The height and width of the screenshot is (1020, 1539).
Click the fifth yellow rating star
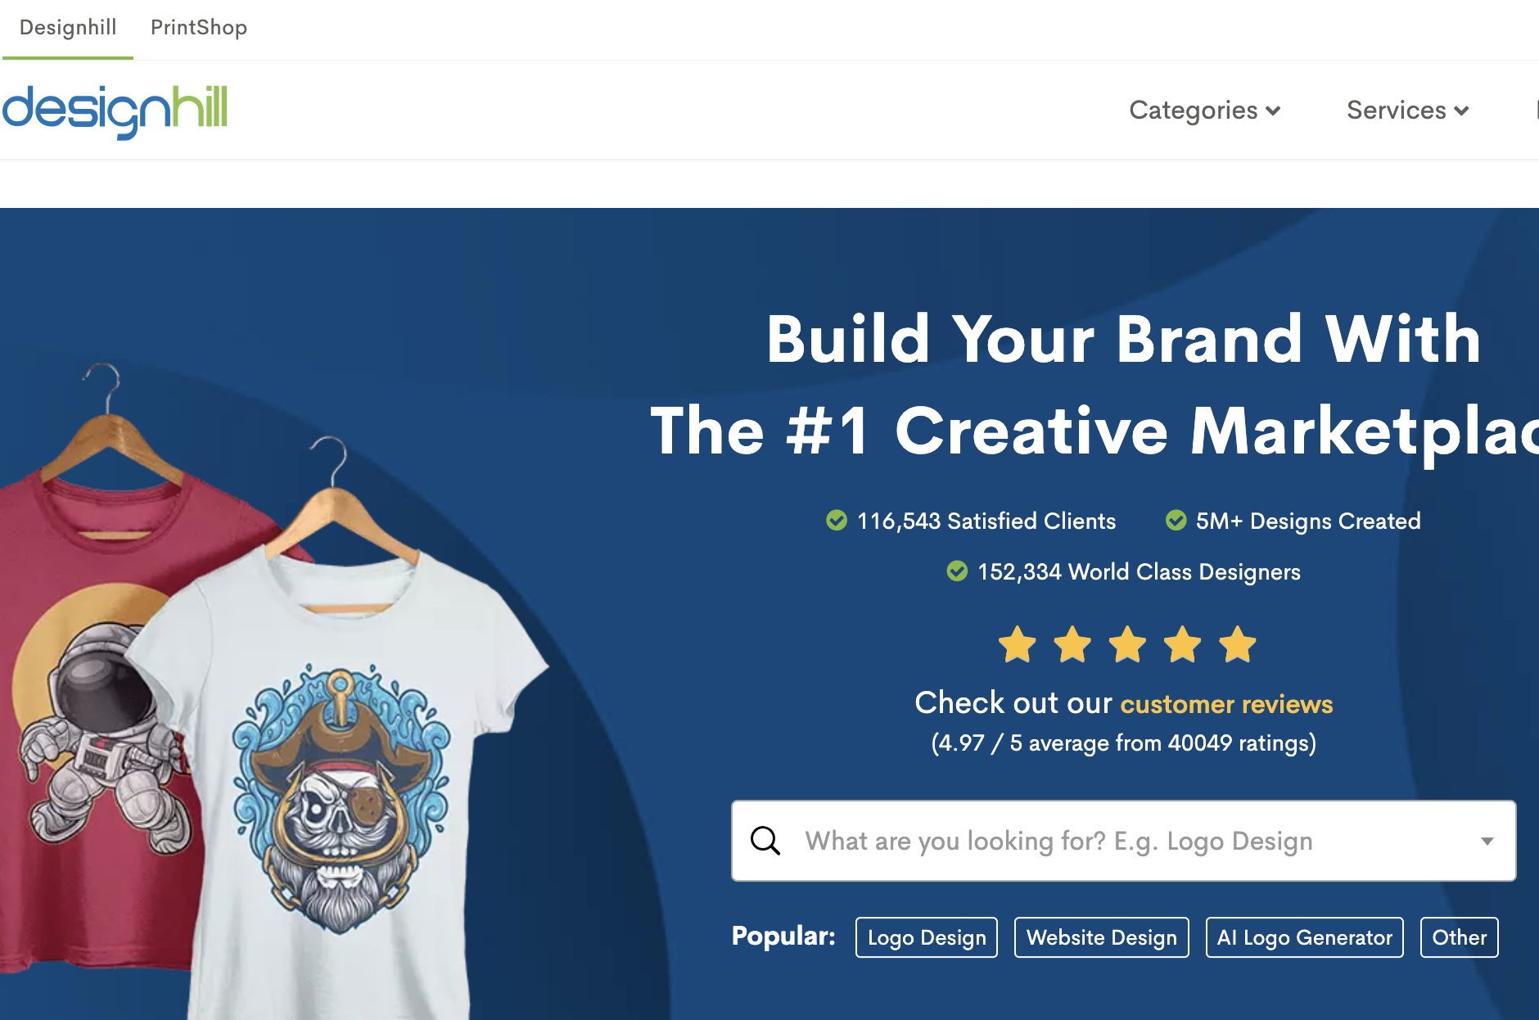[x=1238, y=644]
